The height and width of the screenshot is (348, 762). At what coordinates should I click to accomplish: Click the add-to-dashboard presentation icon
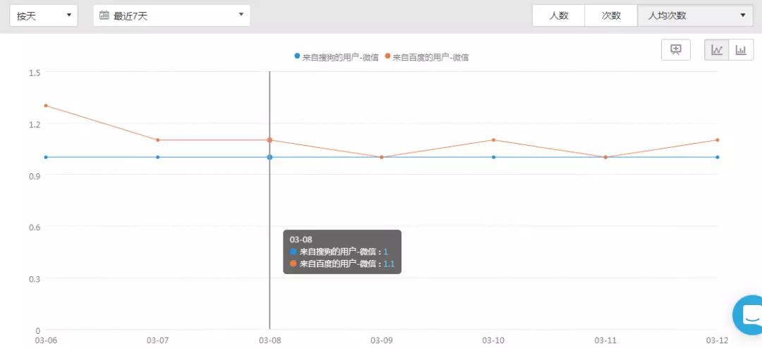[676, 49]
